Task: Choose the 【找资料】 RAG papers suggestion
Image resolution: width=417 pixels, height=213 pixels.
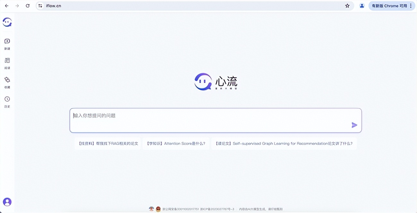Action: click(107, 143)
